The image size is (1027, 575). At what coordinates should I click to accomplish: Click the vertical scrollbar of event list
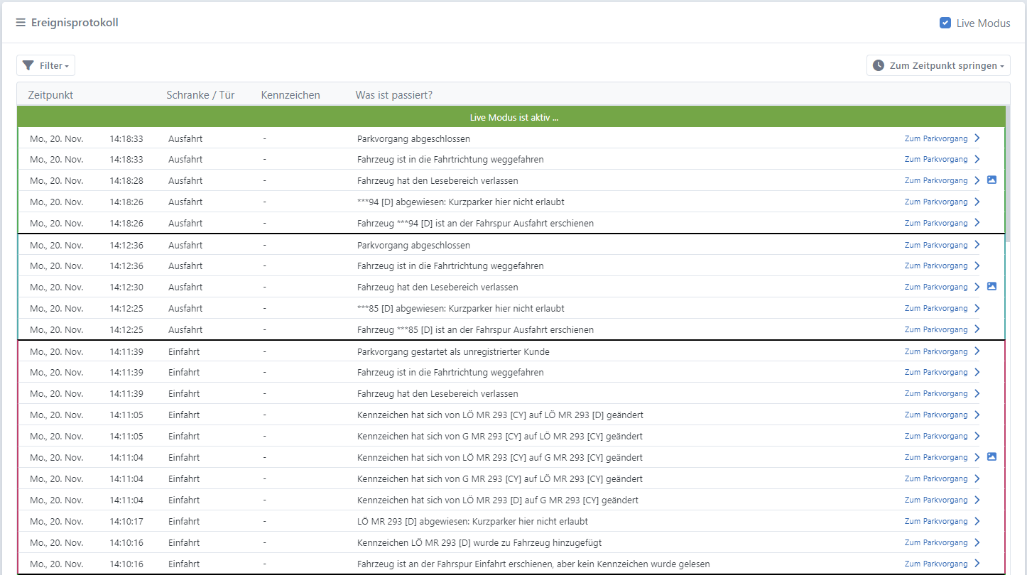[1008, 174]
